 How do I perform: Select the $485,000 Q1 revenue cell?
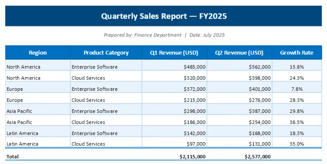tap(174, 67)
